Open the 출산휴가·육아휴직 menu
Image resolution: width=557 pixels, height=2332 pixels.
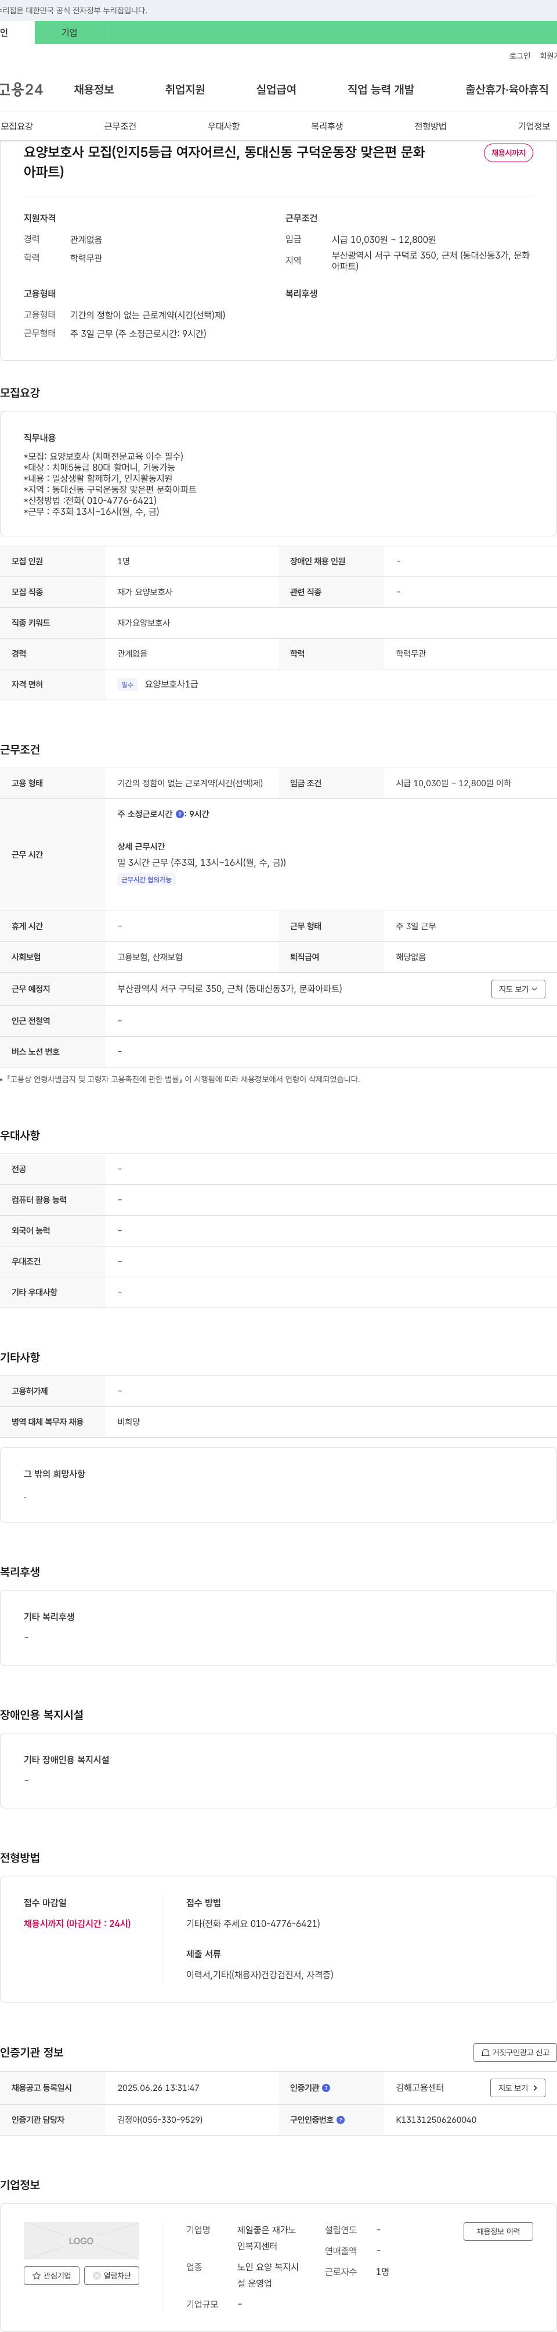point(507,89)
